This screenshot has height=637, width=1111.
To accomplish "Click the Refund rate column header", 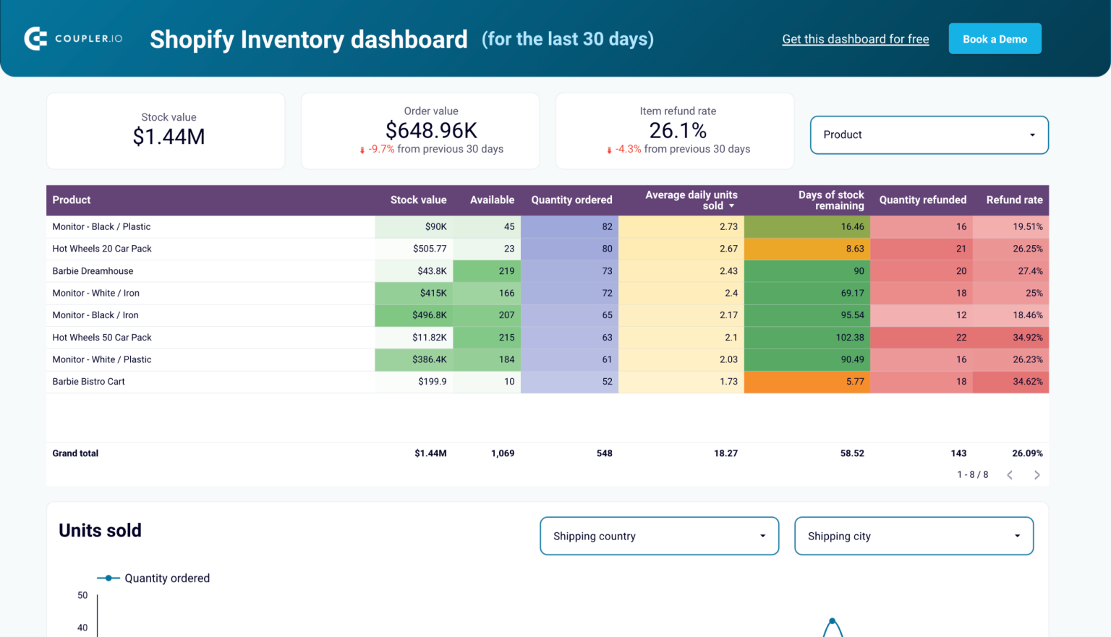I will click(1014, 200).
